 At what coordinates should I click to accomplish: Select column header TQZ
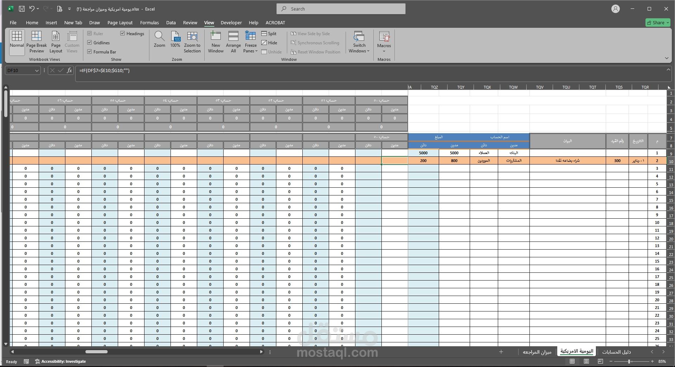point(434,87)
